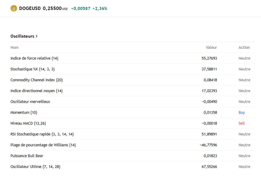Select the Indice de force relative (14) row
Image resolution: width=261 pixels, height=180 pixels.
[34, 58]
